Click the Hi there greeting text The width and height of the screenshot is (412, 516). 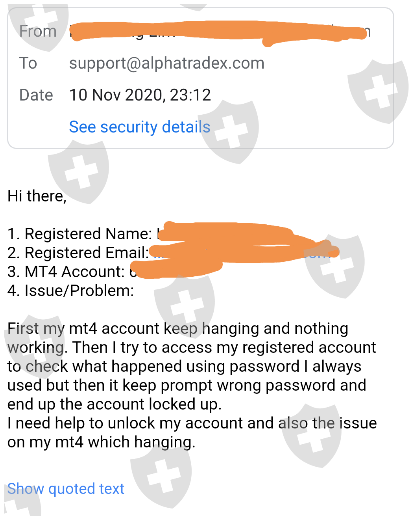tap(37, 196)
